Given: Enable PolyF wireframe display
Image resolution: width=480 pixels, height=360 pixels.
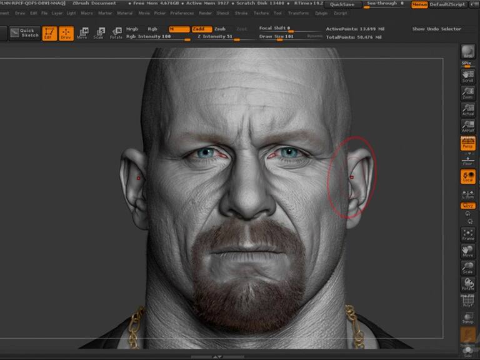Looking at the screenshot, I should [x=467, y=301].
